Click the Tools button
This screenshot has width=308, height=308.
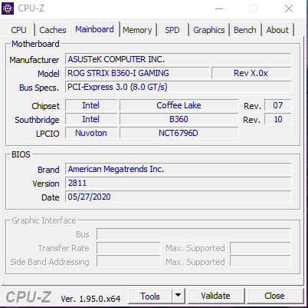point(150,296)
